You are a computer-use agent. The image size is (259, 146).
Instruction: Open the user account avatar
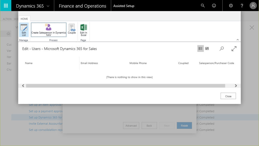pyautogui.click(x=253, y=6)
